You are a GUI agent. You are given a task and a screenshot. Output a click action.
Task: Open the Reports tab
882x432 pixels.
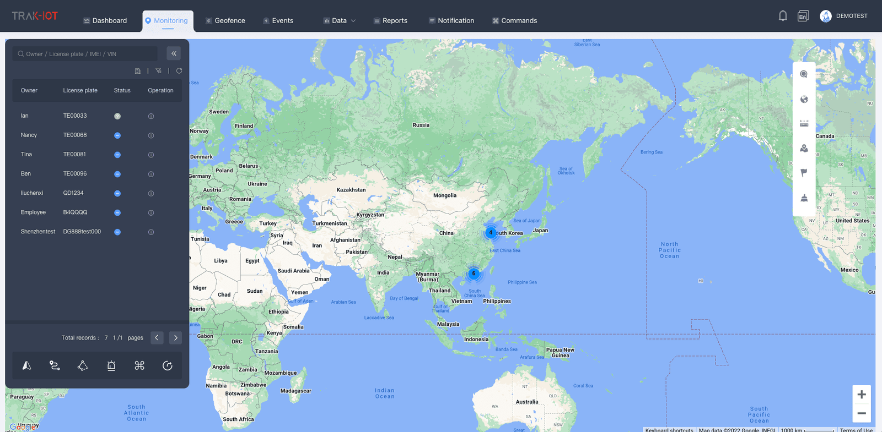(x=390, y=21)
